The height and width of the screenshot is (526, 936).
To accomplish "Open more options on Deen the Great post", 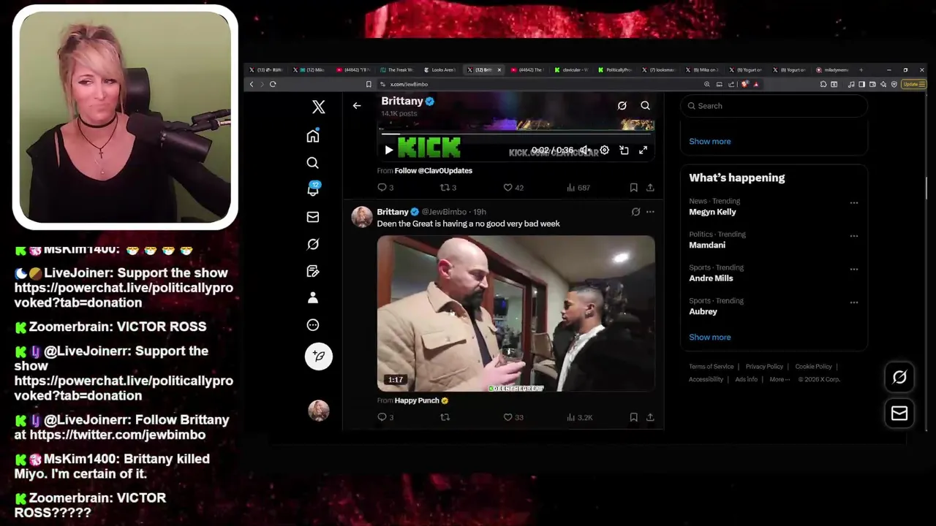I will 650,212.
